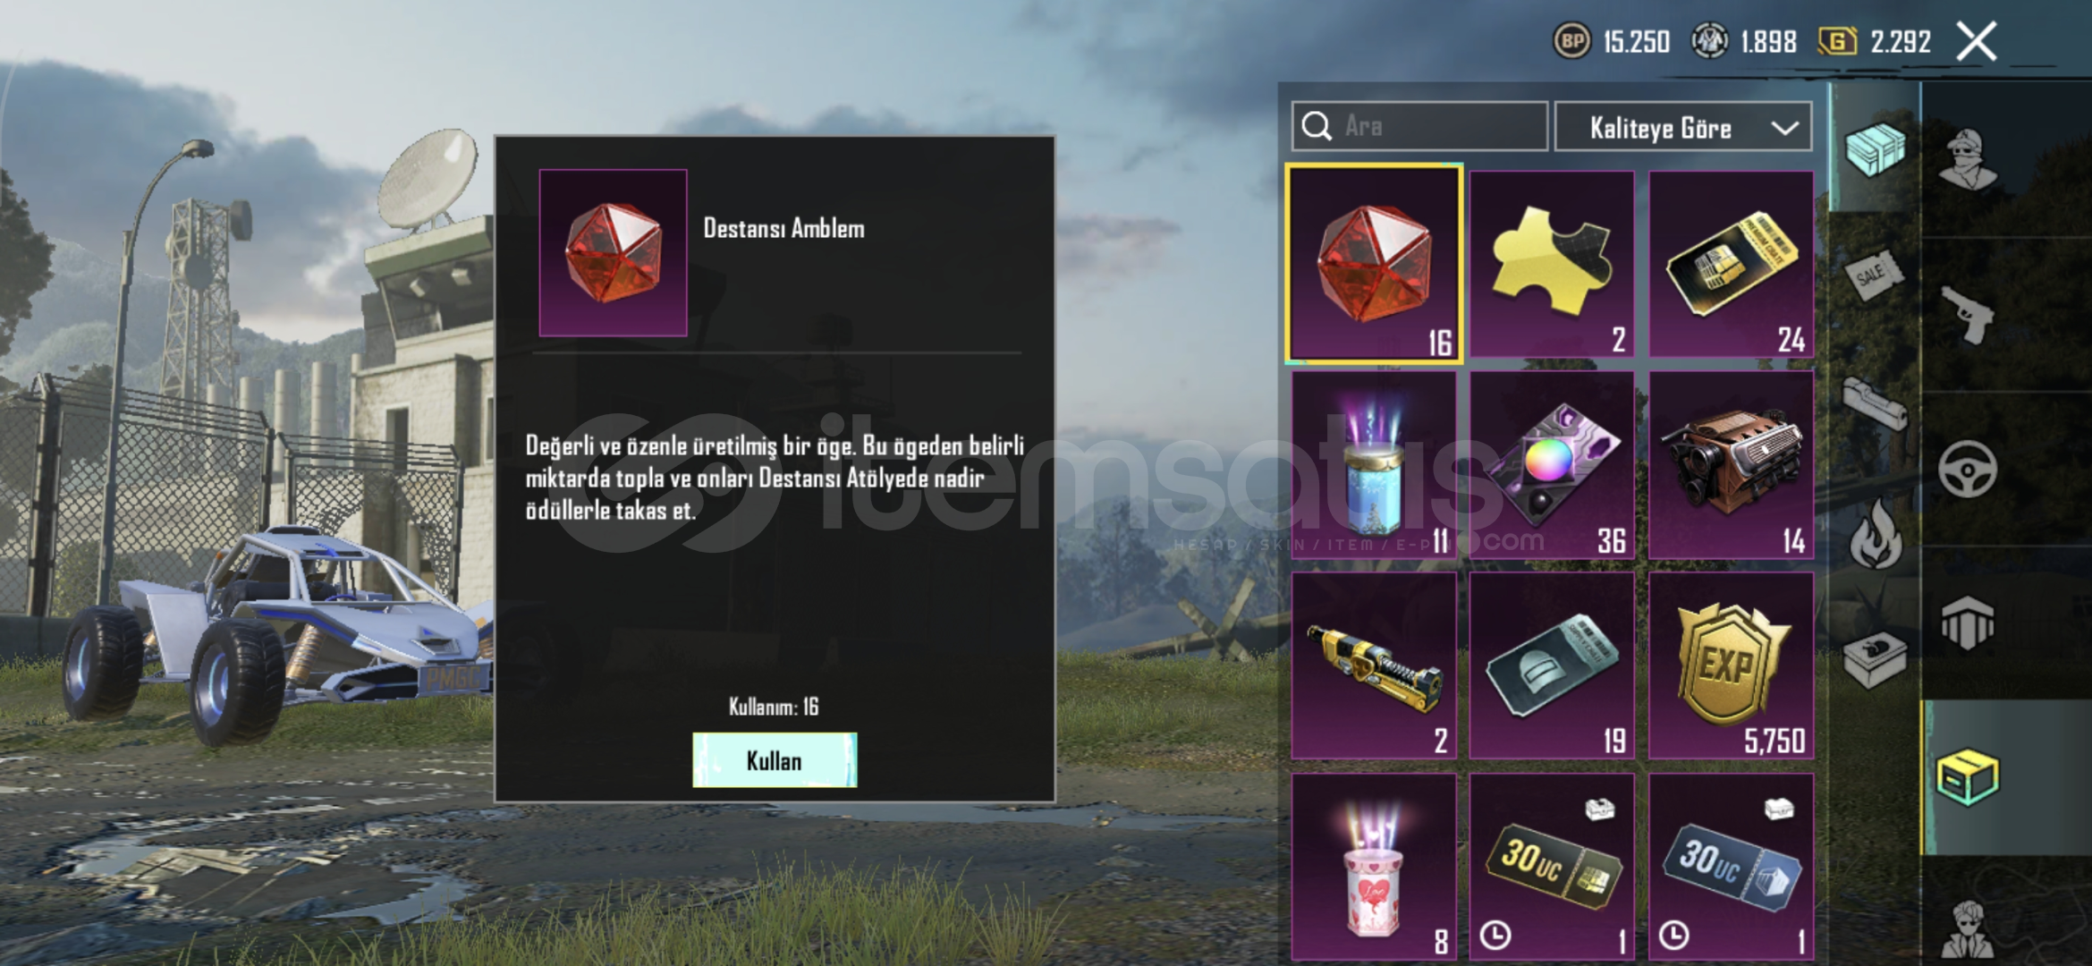Viewport: 2092px width, 966px height.
Task: Select the rainbow paint card item
Action: [x=1552, y=465]
